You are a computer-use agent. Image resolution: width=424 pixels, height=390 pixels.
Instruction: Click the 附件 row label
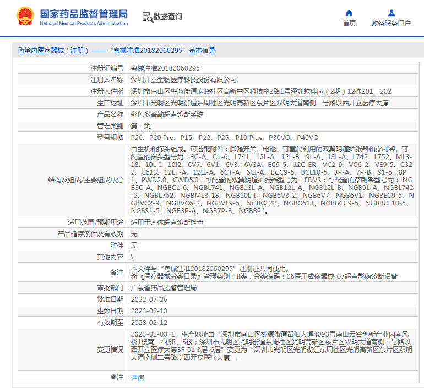(x=117, y=246)
